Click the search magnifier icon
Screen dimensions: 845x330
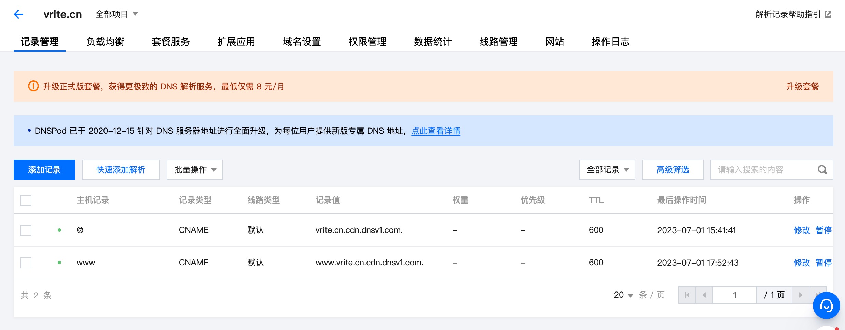point(822,169)
